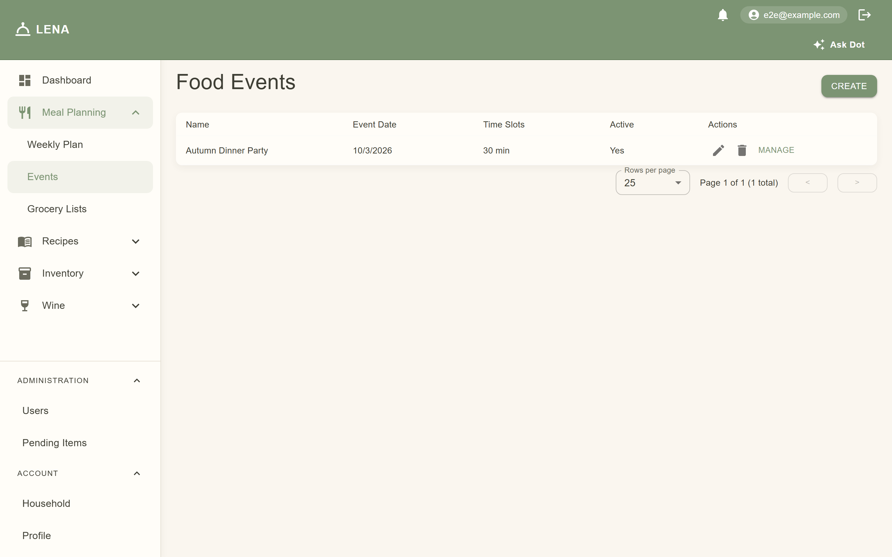The width and height of the screenshot is (892, 557).
Task: Click the Recipes book icon
Action: coord(25,241)
